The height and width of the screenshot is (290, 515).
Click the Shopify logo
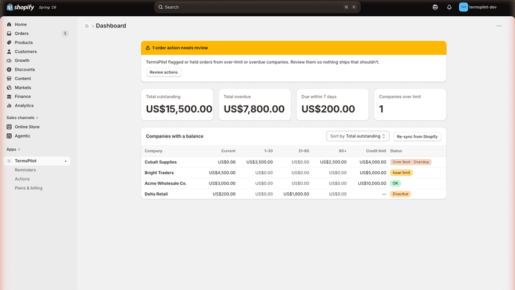coord(21,7)
